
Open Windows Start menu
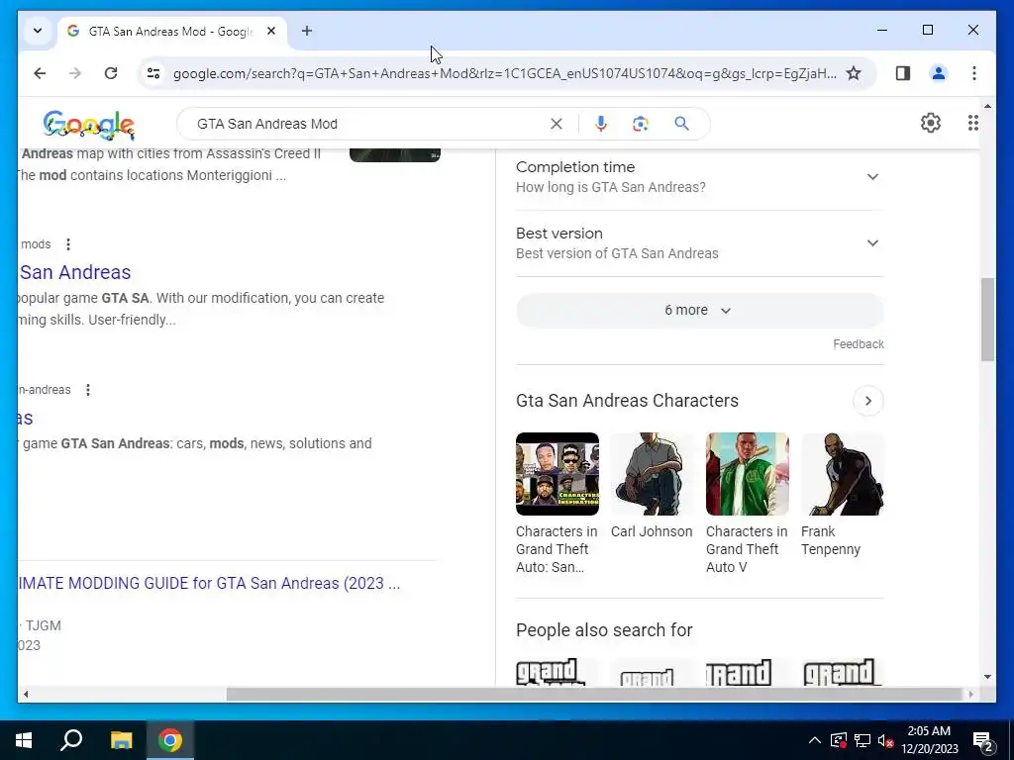pyautogui.click(x=24, y=740)
